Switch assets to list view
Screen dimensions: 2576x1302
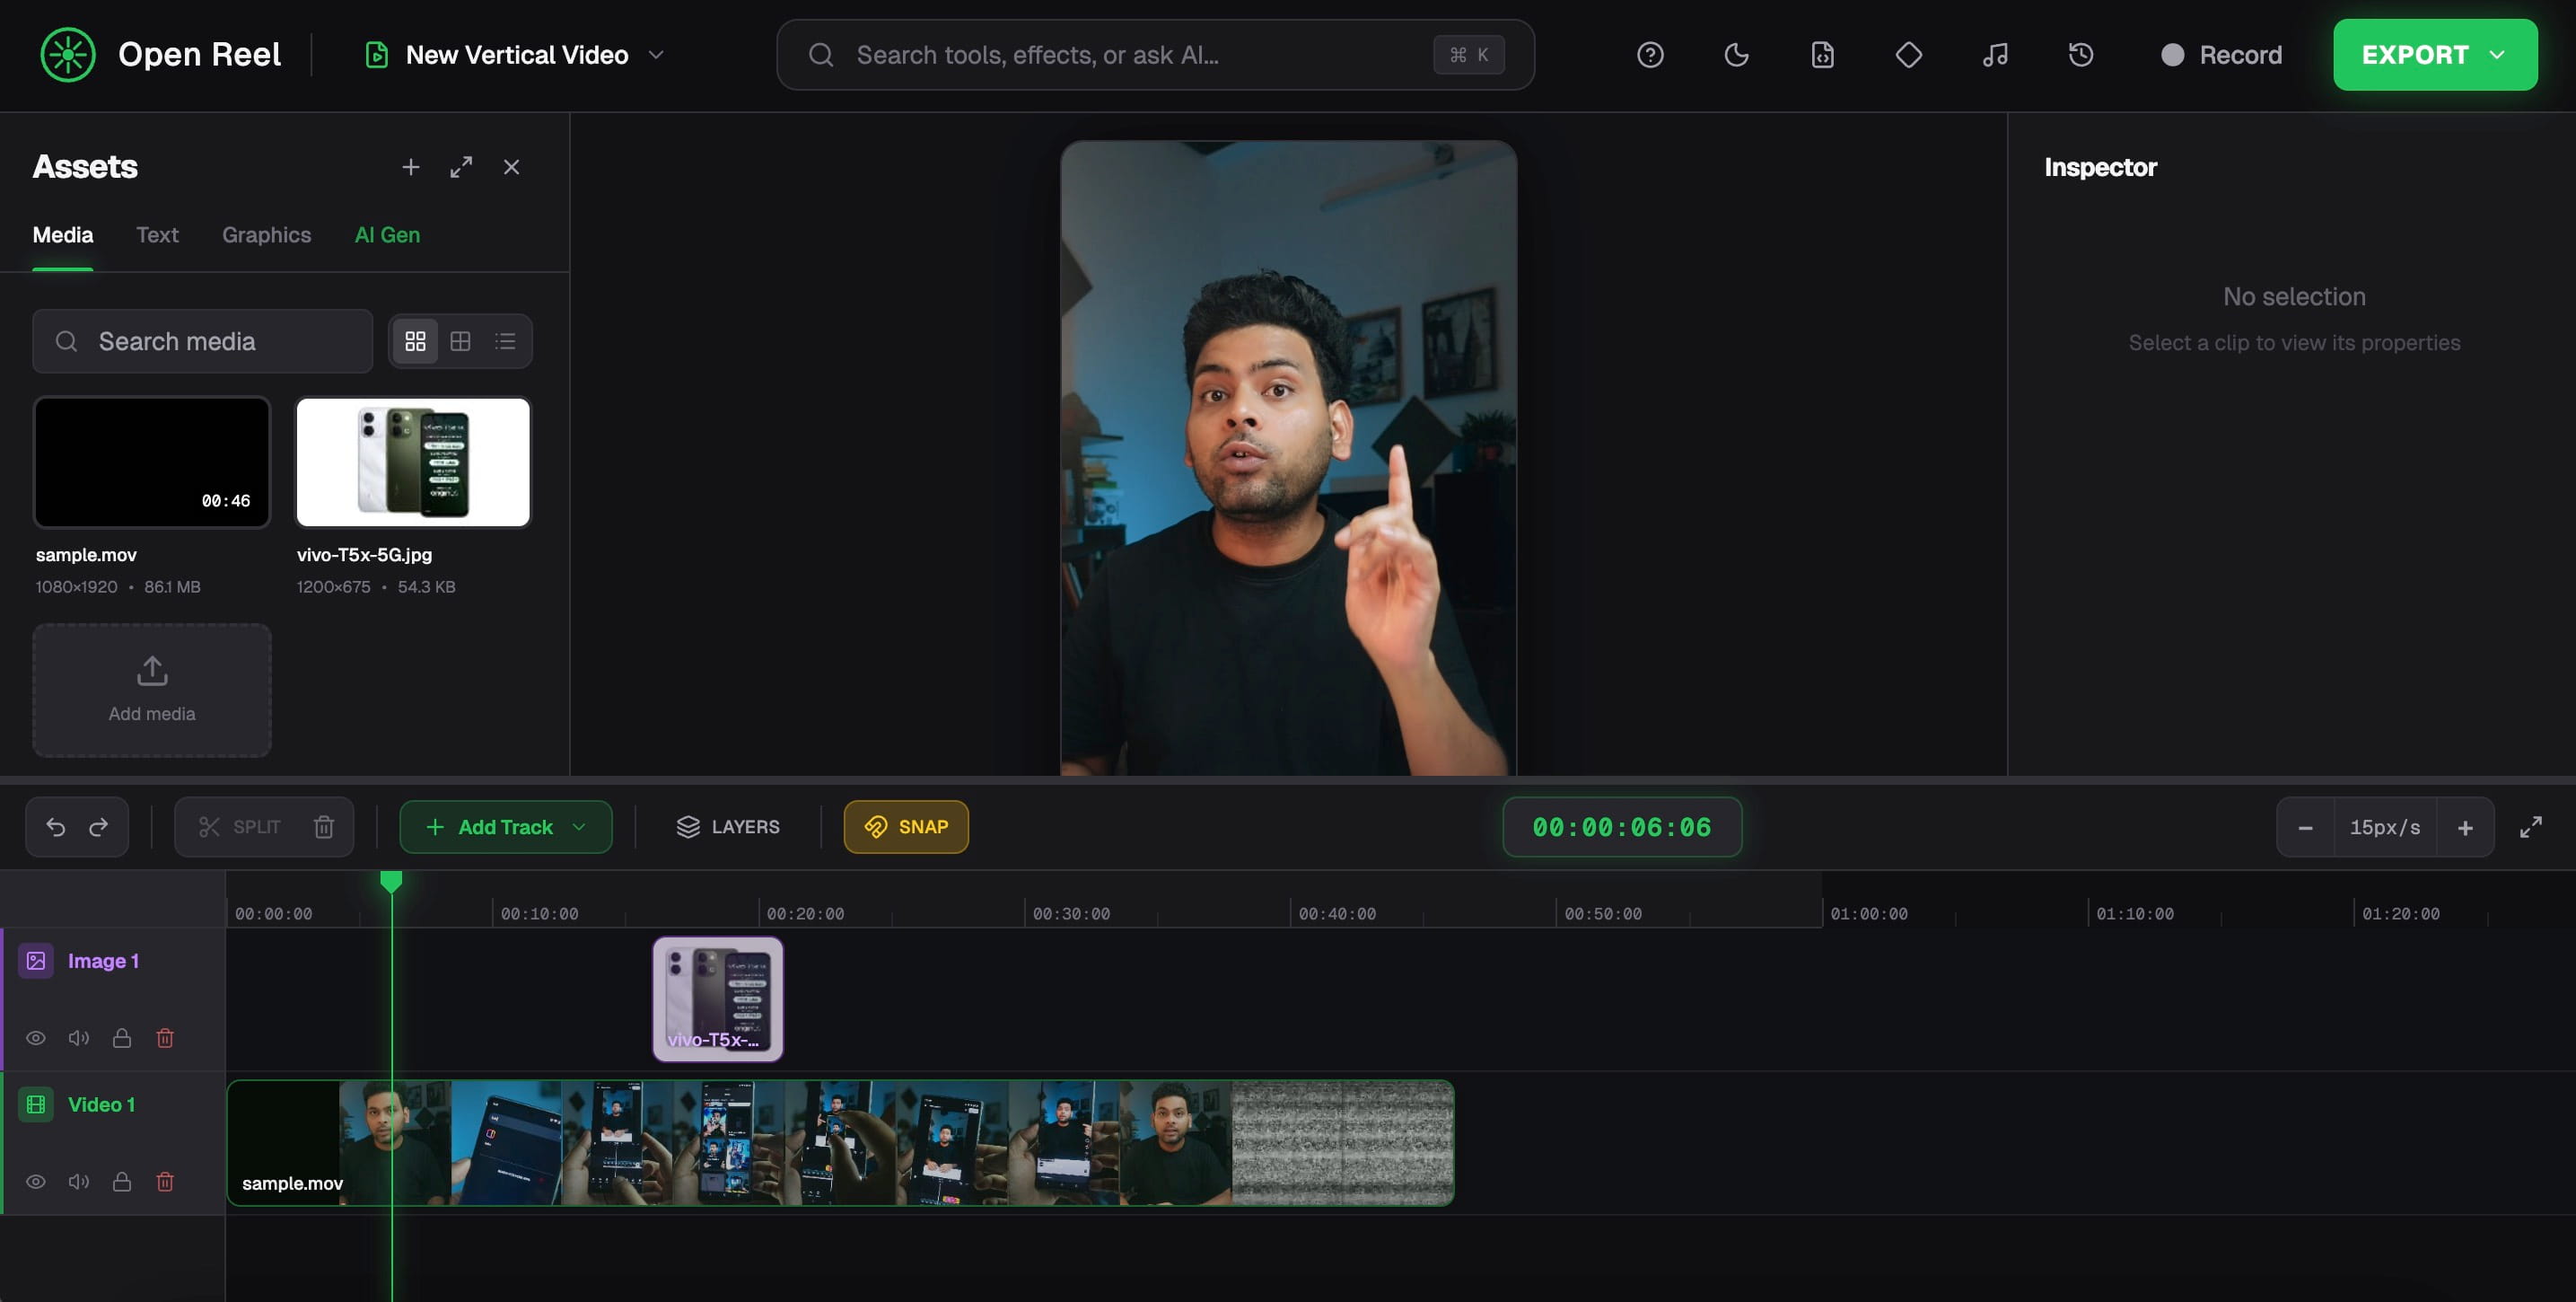click(505, 341)
